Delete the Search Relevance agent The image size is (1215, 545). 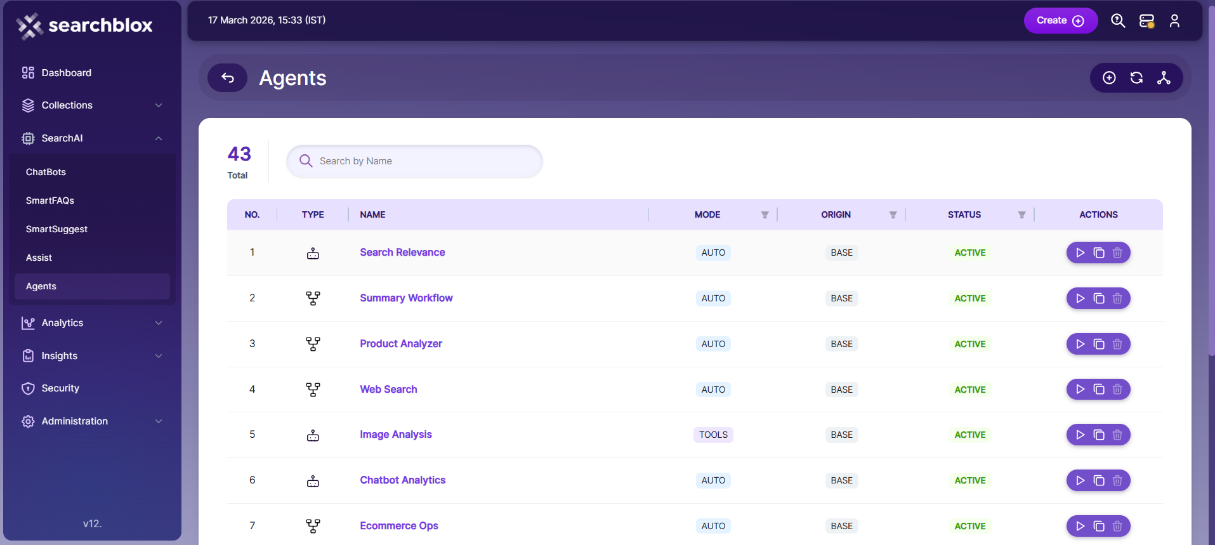pyautogui.click(x=1117, y=253)
